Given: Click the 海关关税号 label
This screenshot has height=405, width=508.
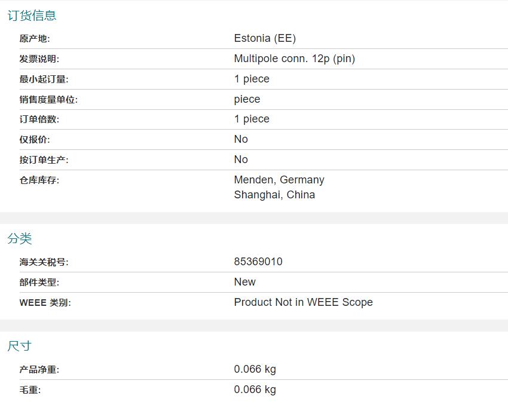Looking at the screenshot, I should 44,262.
